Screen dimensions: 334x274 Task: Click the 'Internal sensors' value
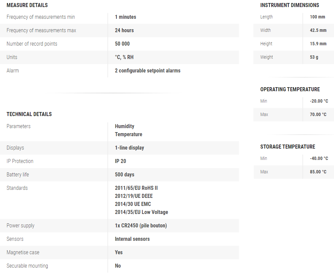(x=132, y=239)
